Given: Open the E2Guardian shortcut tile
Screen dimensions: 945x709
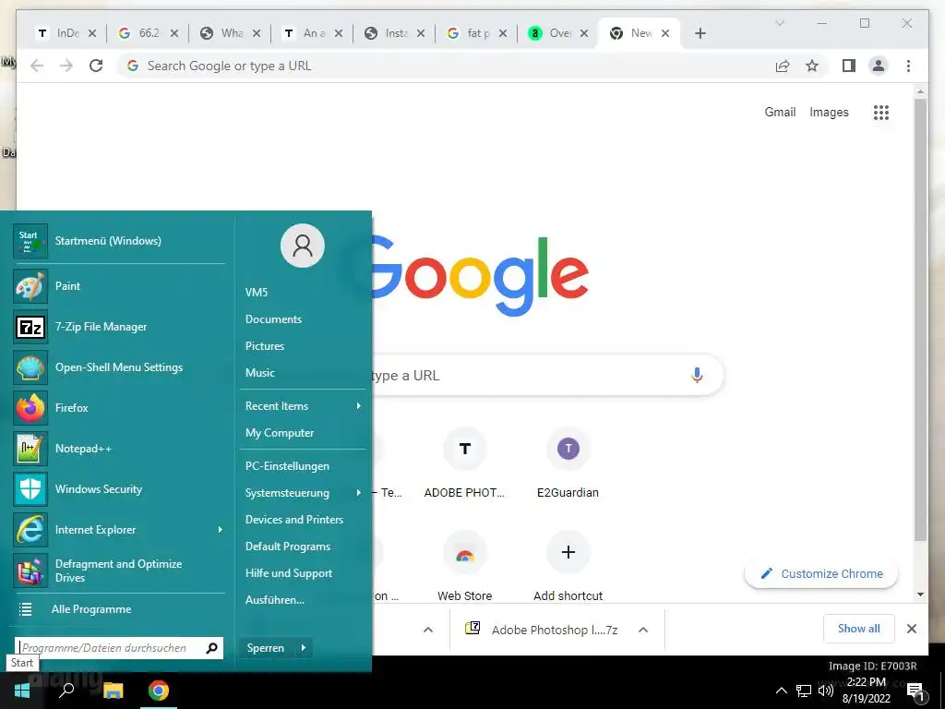Looking at the screenshot, I should 568,463.
